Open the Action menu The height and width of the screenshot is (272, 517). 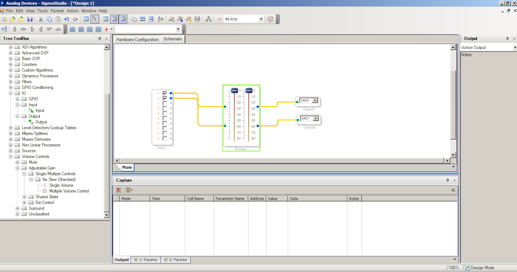(73, 11)
